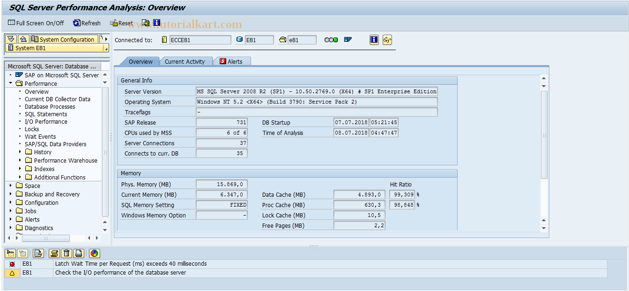629x291 pixels.
Task: Expand the Additional Functions folder
Action: tap(20, 177)
